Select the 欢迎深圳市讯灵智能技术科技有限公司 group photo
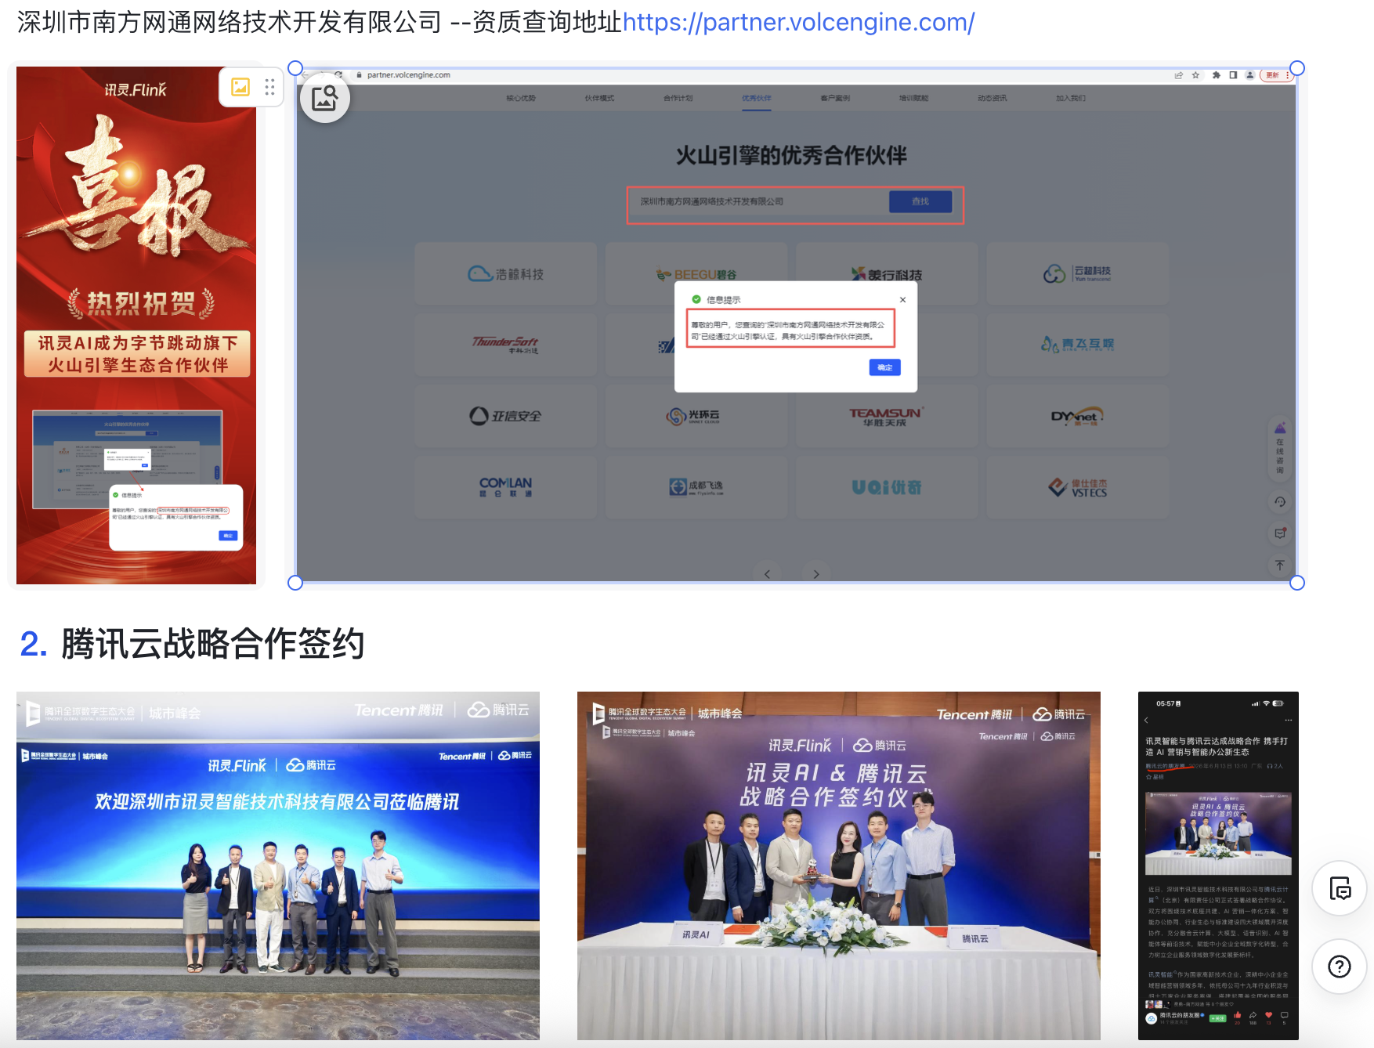The image size is (1374, 1048). pos(278,866)
